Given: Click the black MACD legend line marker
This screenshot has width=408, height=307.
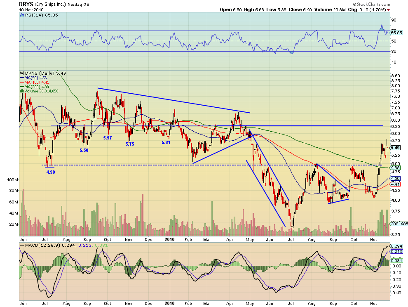Looking at the screenshot, I should pyautogui.click(x=22, y=245).
